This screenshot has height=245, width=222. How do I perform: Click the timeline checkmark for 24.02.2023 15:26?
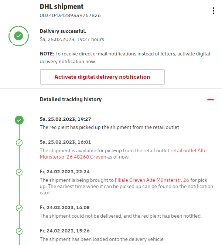pyautogui.click(x=19, y=231)
